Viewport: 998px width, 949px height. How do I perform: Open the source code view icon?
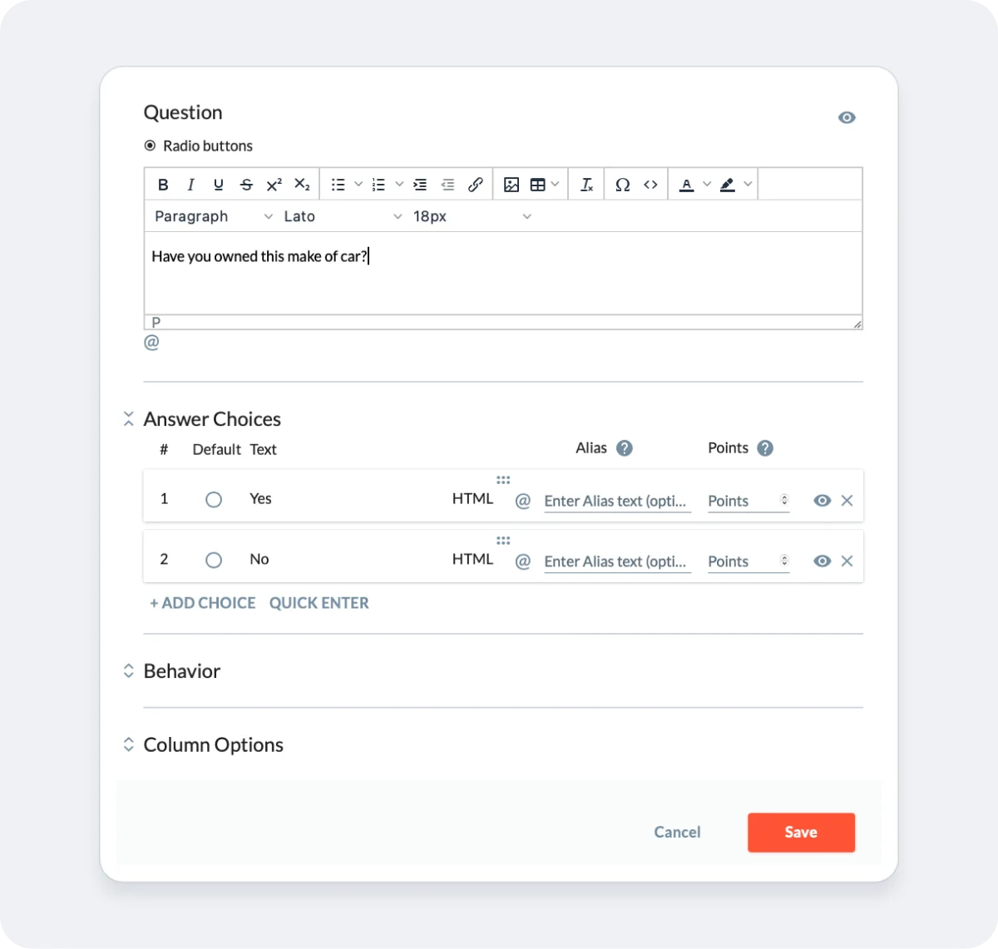(x=651, y=184)
